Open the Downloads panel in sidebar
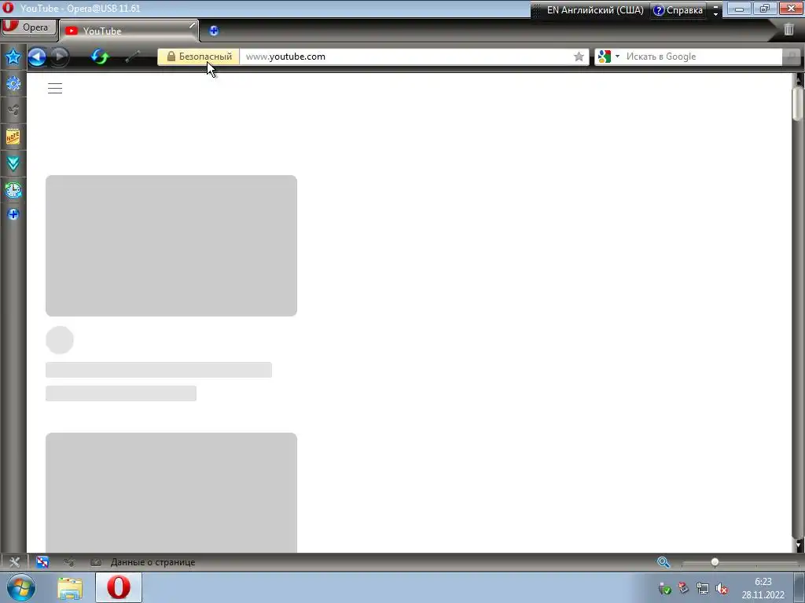The image size is (805, 603). tap(13, 163)
